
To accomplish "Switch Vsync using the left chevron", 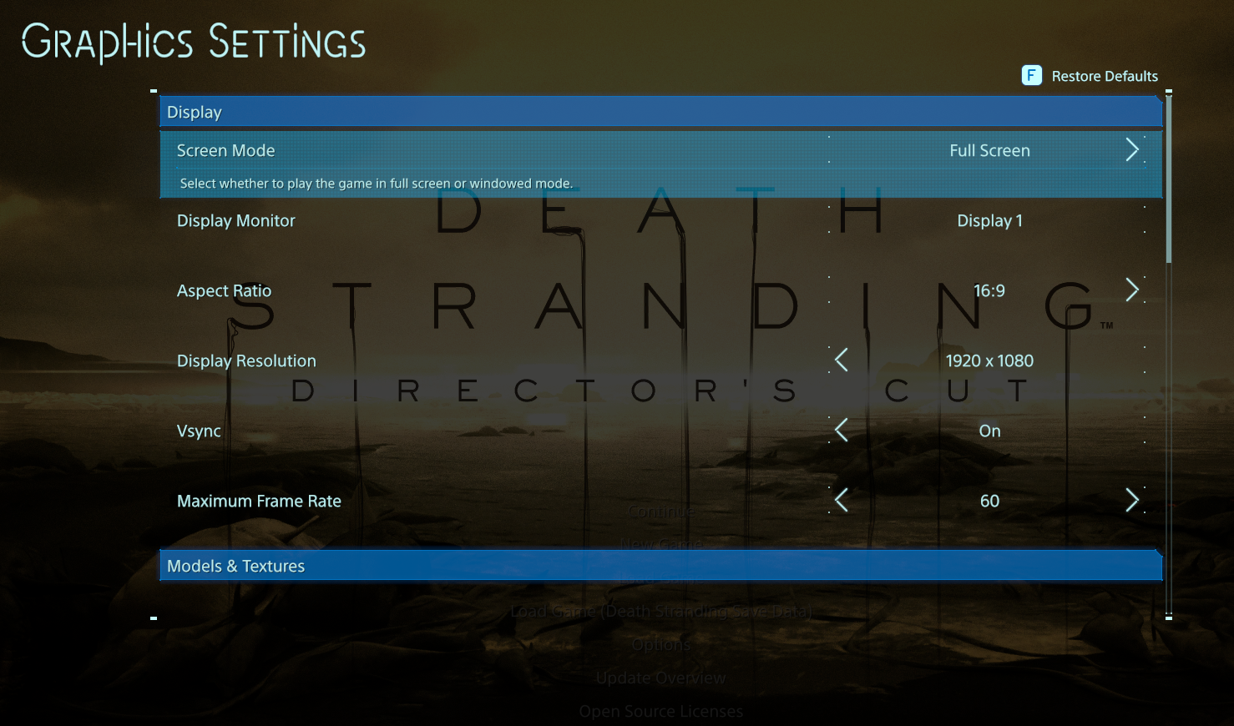I will point(842,431).
